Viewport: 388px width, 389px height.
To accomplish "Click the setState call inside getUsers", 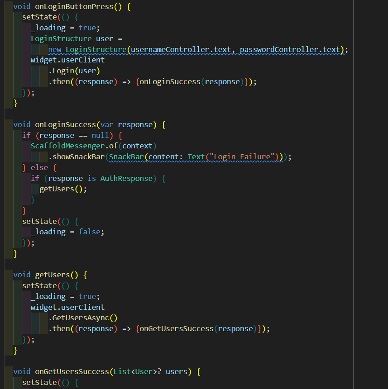I will [x=40, y=285].
